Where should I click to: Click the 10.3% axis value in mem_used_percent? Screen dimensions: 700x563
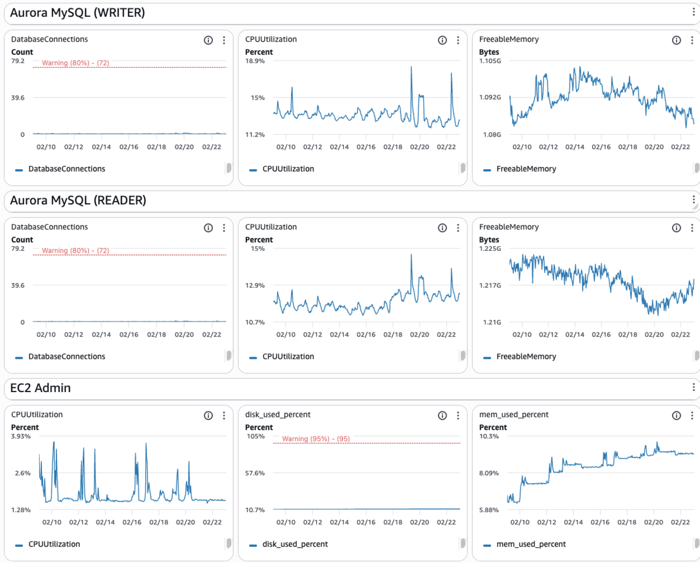pyautogui.click(x=489, y=436)
